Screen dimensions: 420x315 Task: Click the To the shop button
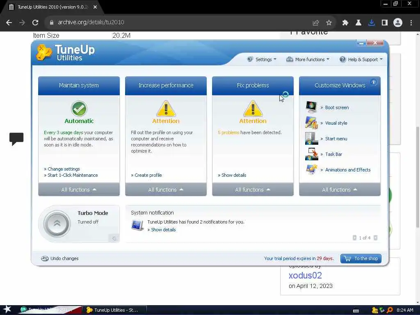[x=361, y=258]
